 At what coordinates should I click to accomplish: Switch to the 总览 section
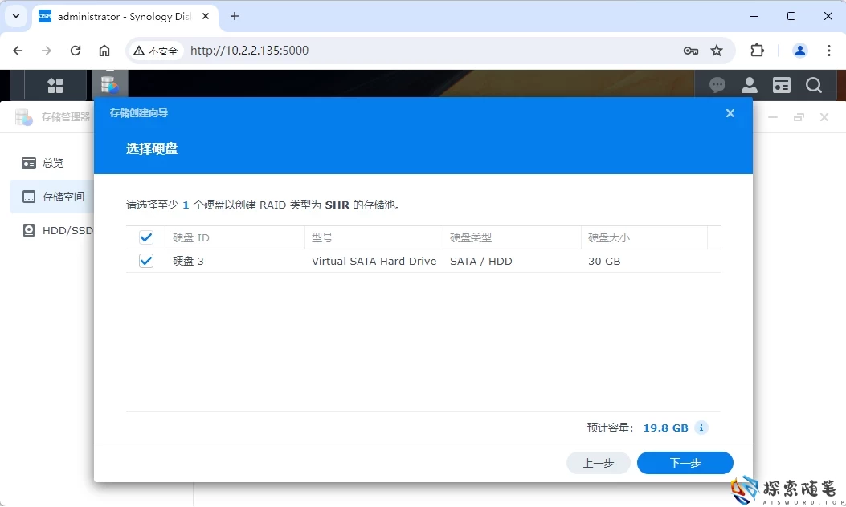tap(53, 163)
